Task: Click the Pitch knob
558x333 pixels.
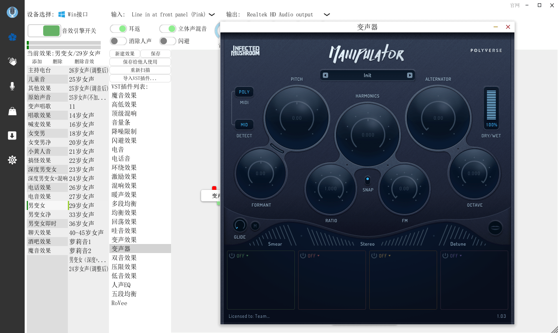Action: point(297,118)
